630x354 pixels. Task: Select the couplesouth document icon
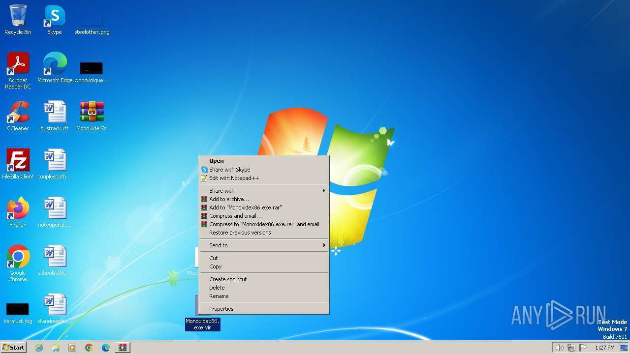(x=55, y=164)
